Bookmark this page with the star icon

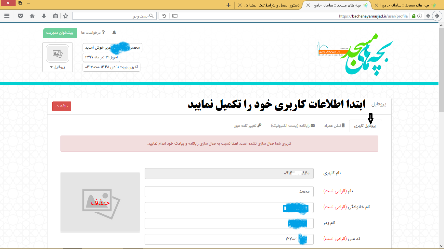(x=66, y=16)
